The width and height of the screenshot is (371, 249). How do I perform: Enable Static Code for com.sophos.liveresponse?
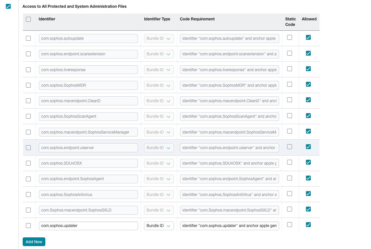tap(290, 69)
